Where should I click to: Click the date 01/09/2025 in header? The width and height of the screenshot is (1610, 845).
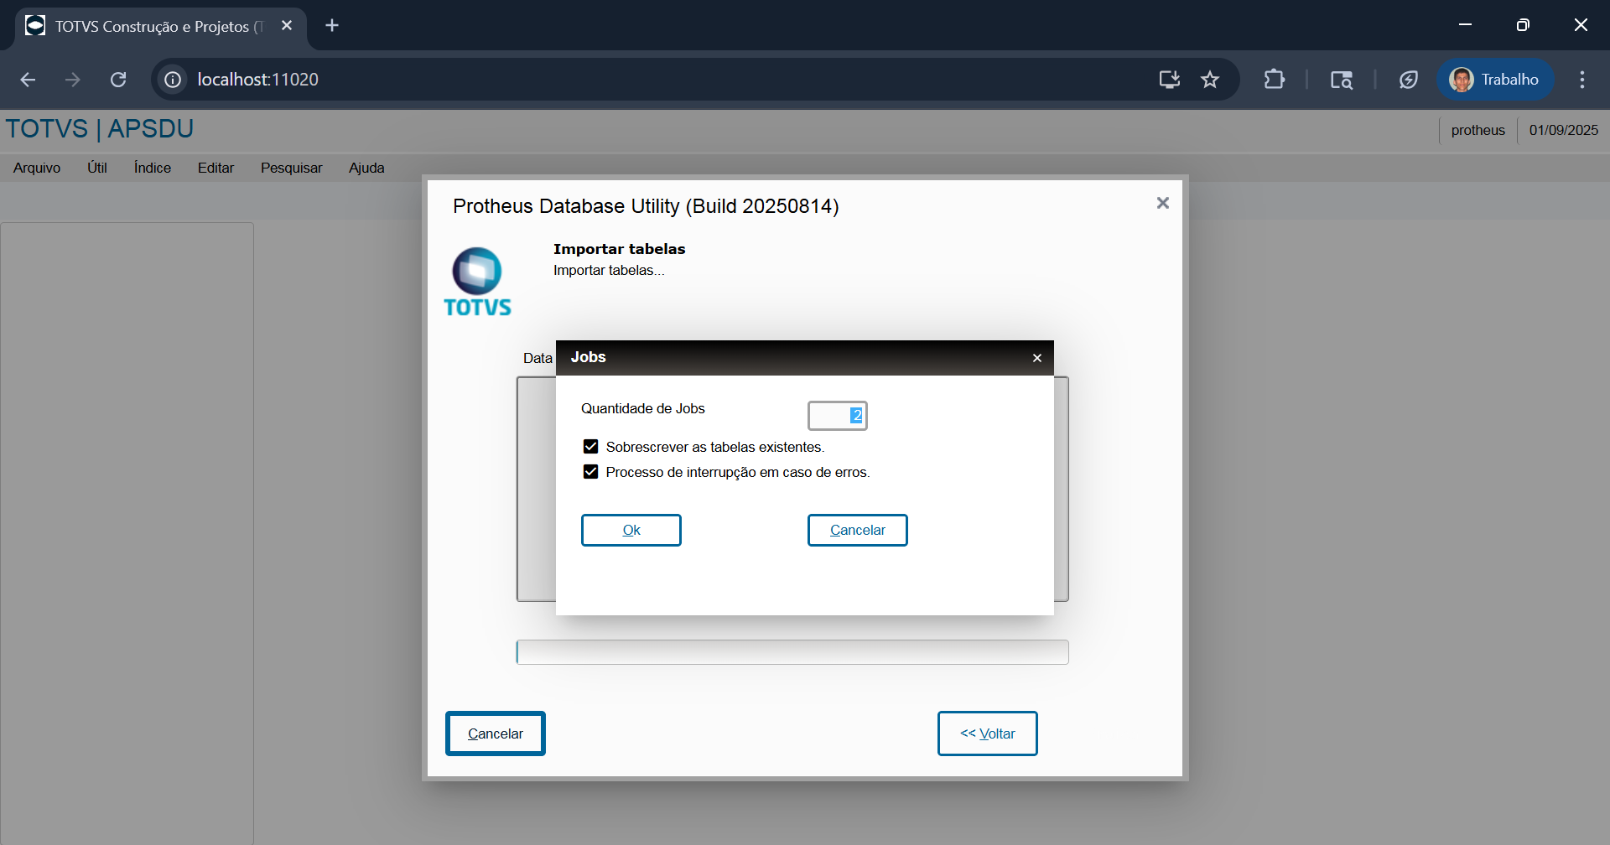point(1564,130)
